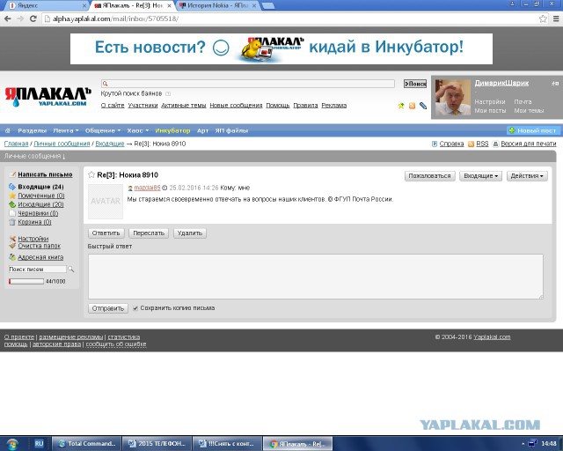Expand the 'Лента' navigation menu
The width and height of the screenshot is (563, 451).
(x=66, y=130)
